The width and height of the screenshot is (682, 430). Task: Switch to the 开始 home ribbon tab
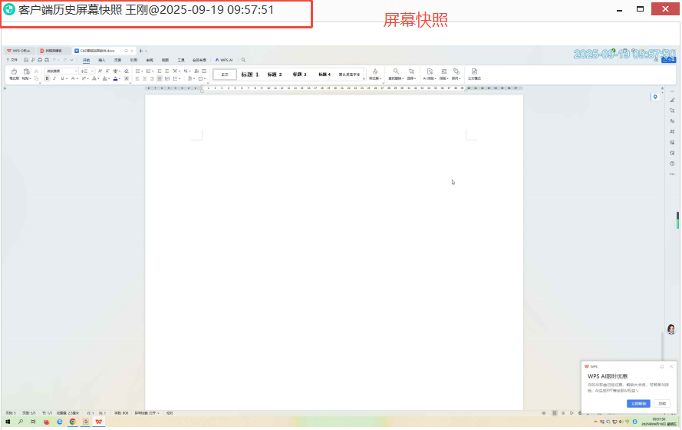click(86, 60)
